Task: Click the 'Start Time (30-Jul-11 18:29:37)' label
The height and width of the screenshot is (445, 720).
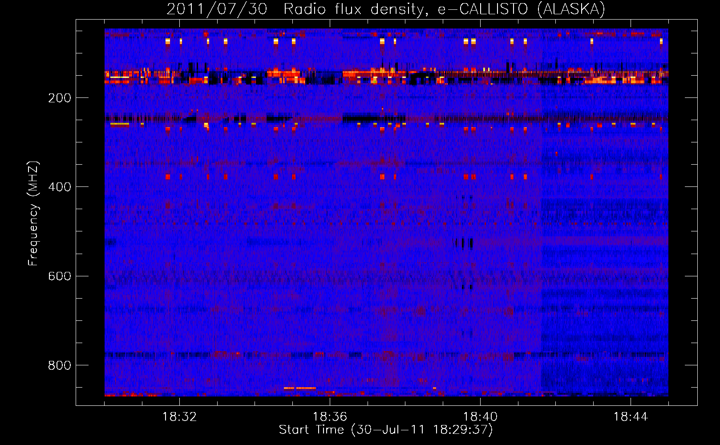Action: (386, 430)
